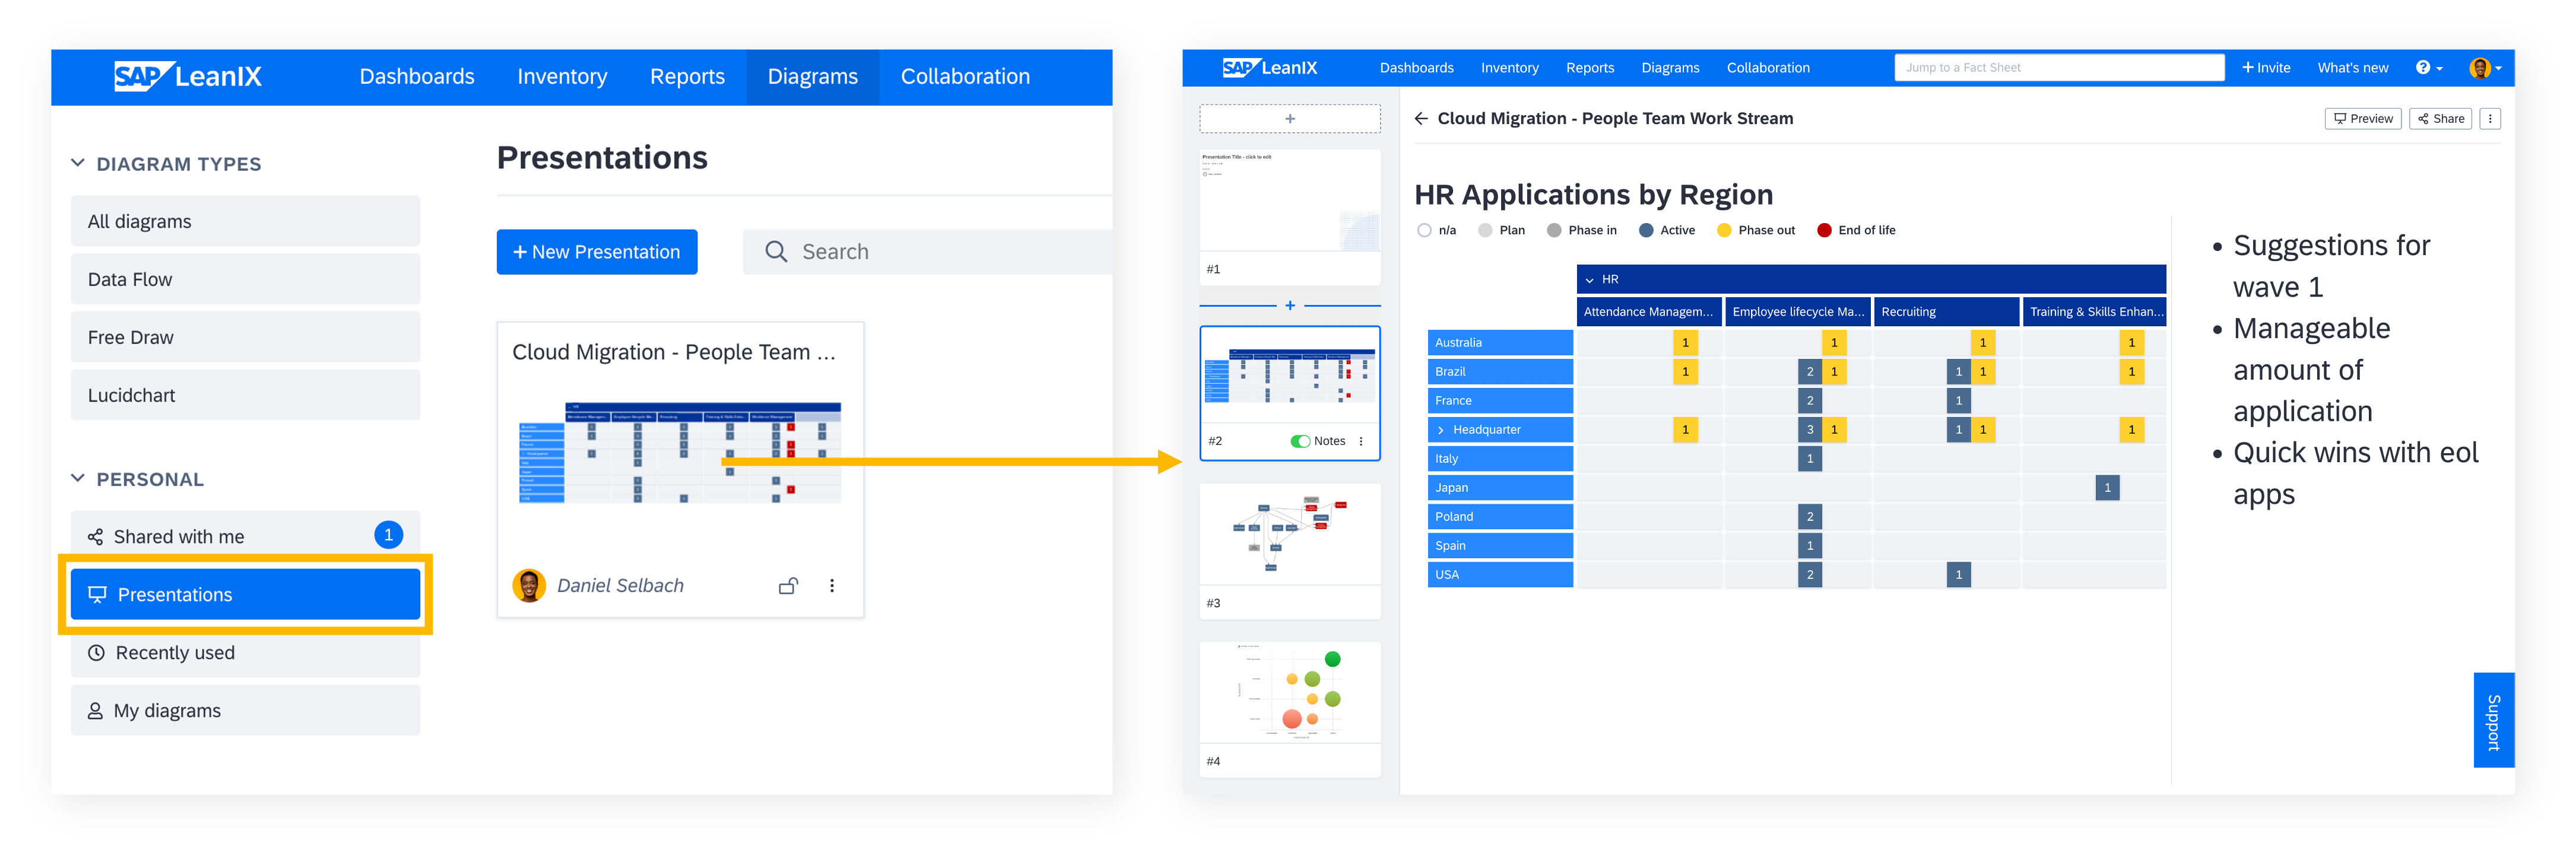Click the Australia row header
This screenshot has height=856, width=2576.
pyautogui.click(x=1500, y=343)
